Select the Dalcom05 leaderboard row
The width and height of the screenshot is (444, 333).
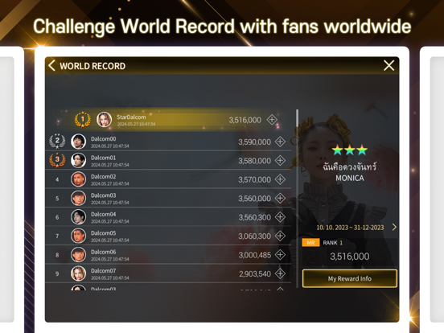(x=168, y=236)
